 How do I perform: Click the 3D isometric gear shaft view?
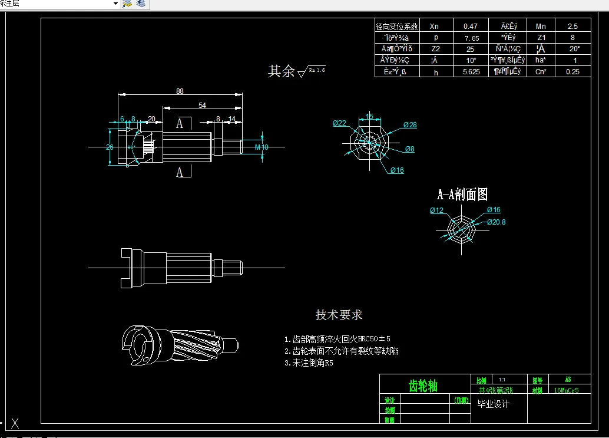(180, 345)
